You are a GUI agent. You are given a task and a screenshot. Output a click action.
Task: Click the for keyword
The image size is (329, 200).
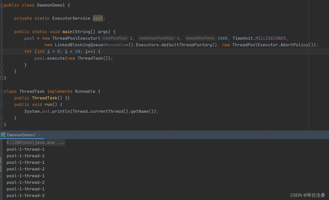click(x=28, y=52)
